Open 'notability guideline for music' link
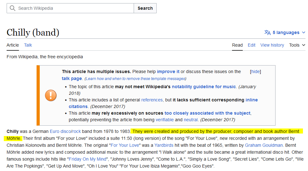The image size is (308, 171). tap(204, 87)
